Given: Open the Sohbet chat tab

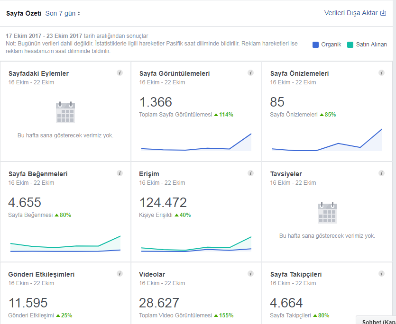Looking at the screenshot, I should coord(377,320).
